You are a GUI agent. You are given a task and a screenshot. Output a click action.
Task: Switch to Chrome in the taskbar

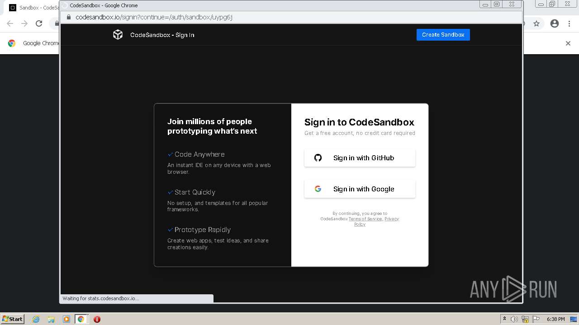pyautogui.click(x=81, y=319)
